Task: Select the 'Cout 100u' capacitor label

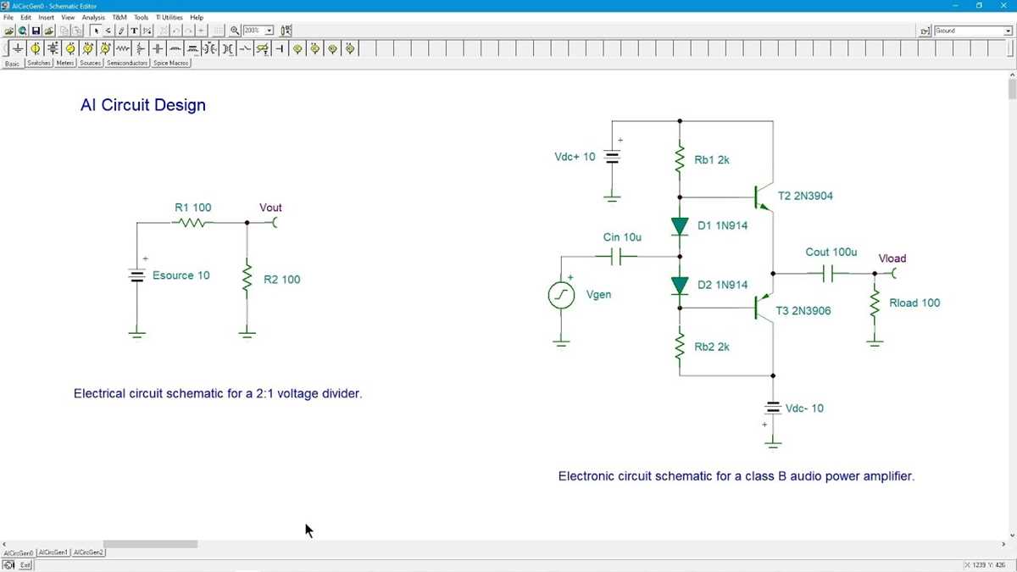Action: [x=831, y=253]
